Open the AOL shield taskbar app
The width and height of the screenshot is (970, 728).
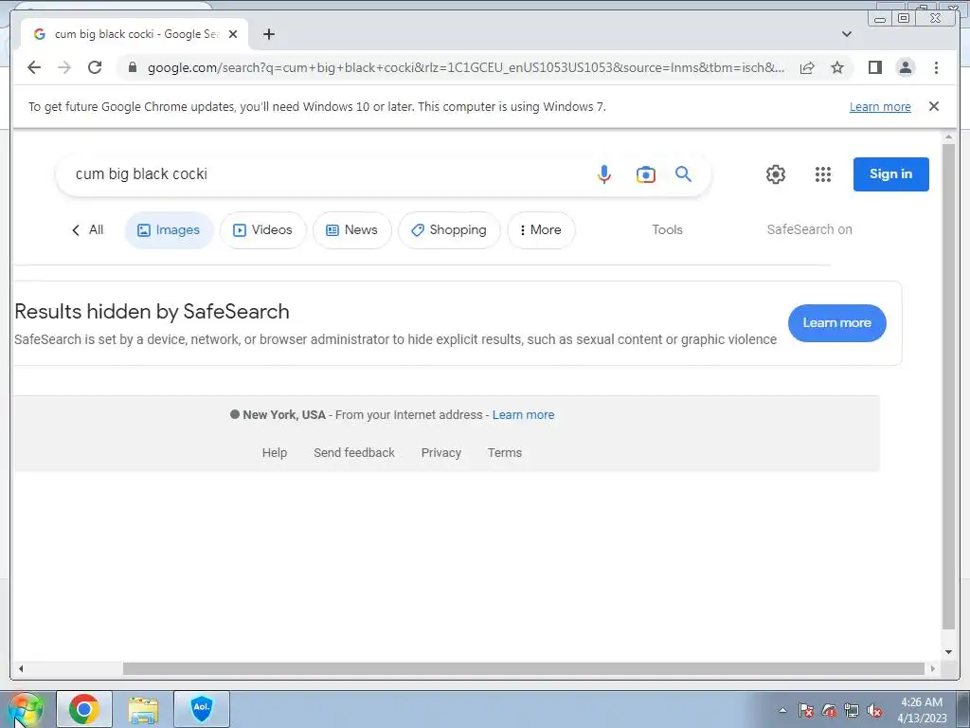(202, 709)
